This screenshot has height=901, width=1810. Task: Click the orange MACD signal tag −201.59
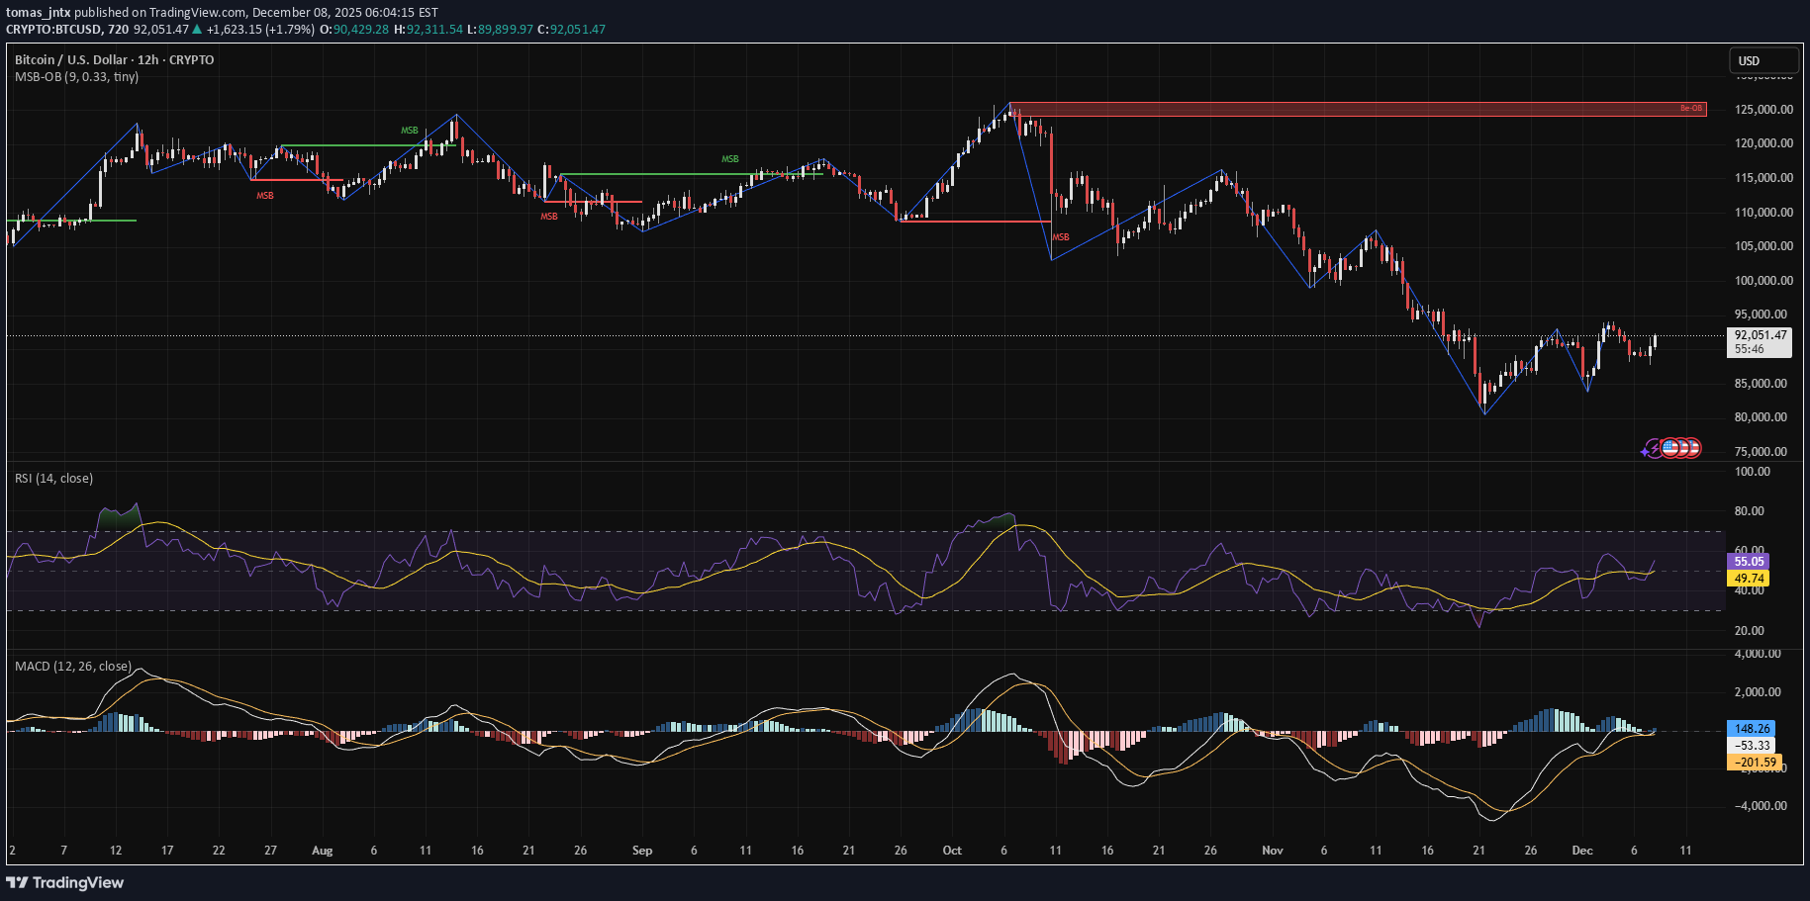(1754, 763)
